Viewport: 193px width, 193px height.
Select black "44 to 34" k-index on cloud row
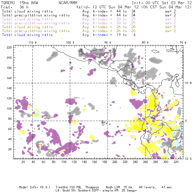click(126, 11)
